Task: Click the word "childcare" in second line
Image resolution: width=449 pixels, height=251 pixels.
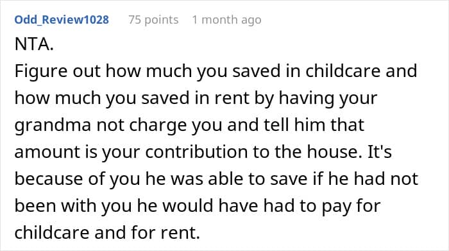Action: click(343, 71)
